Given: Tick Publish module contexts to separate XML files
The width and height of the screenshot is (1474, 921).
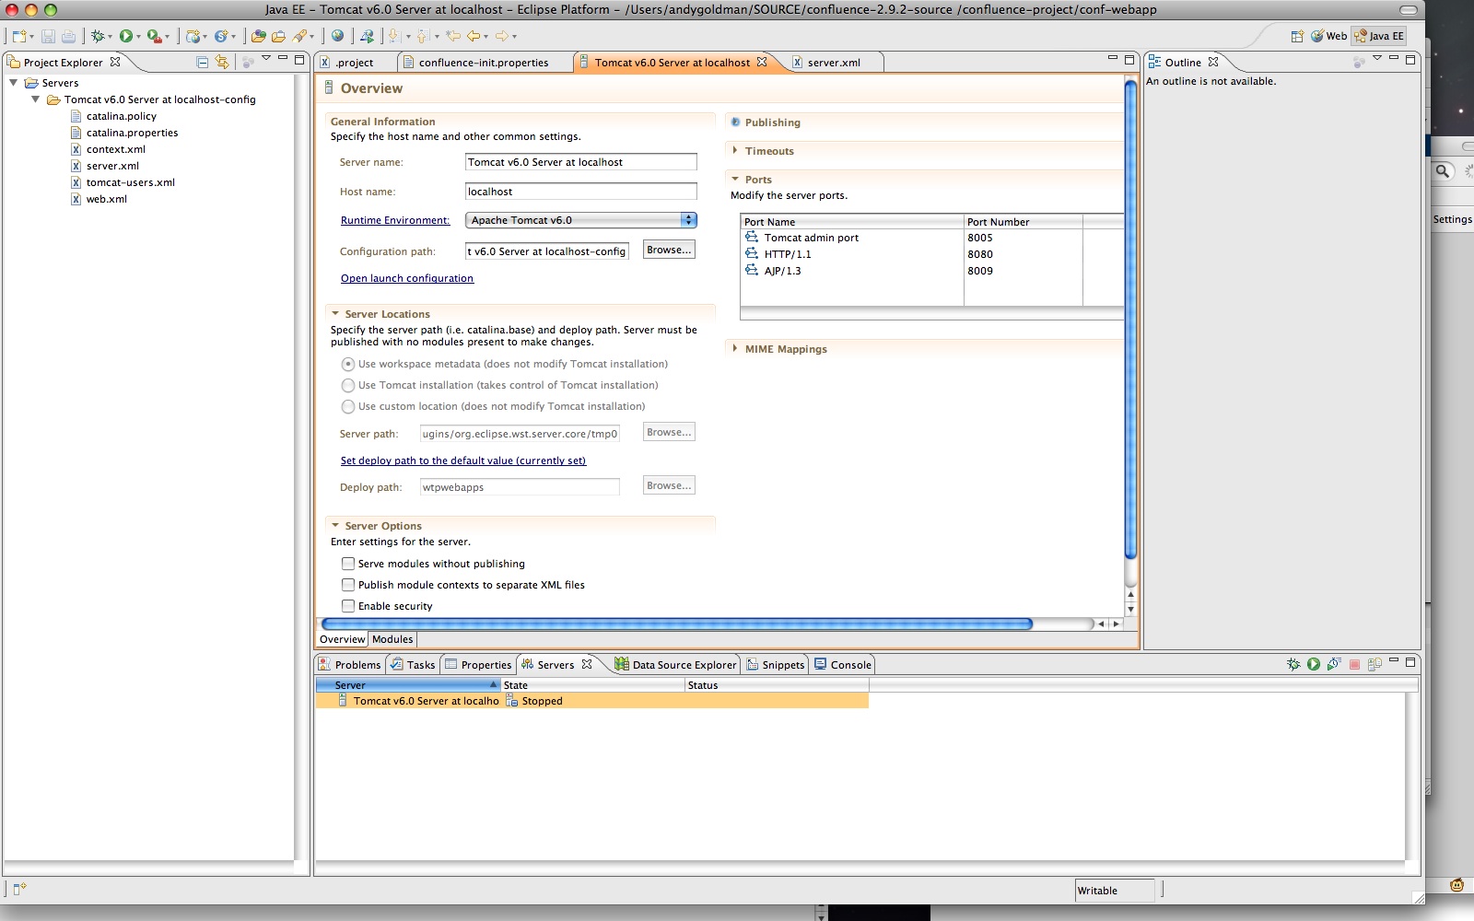Looking at the screenshot, I should tap(348, 585).
